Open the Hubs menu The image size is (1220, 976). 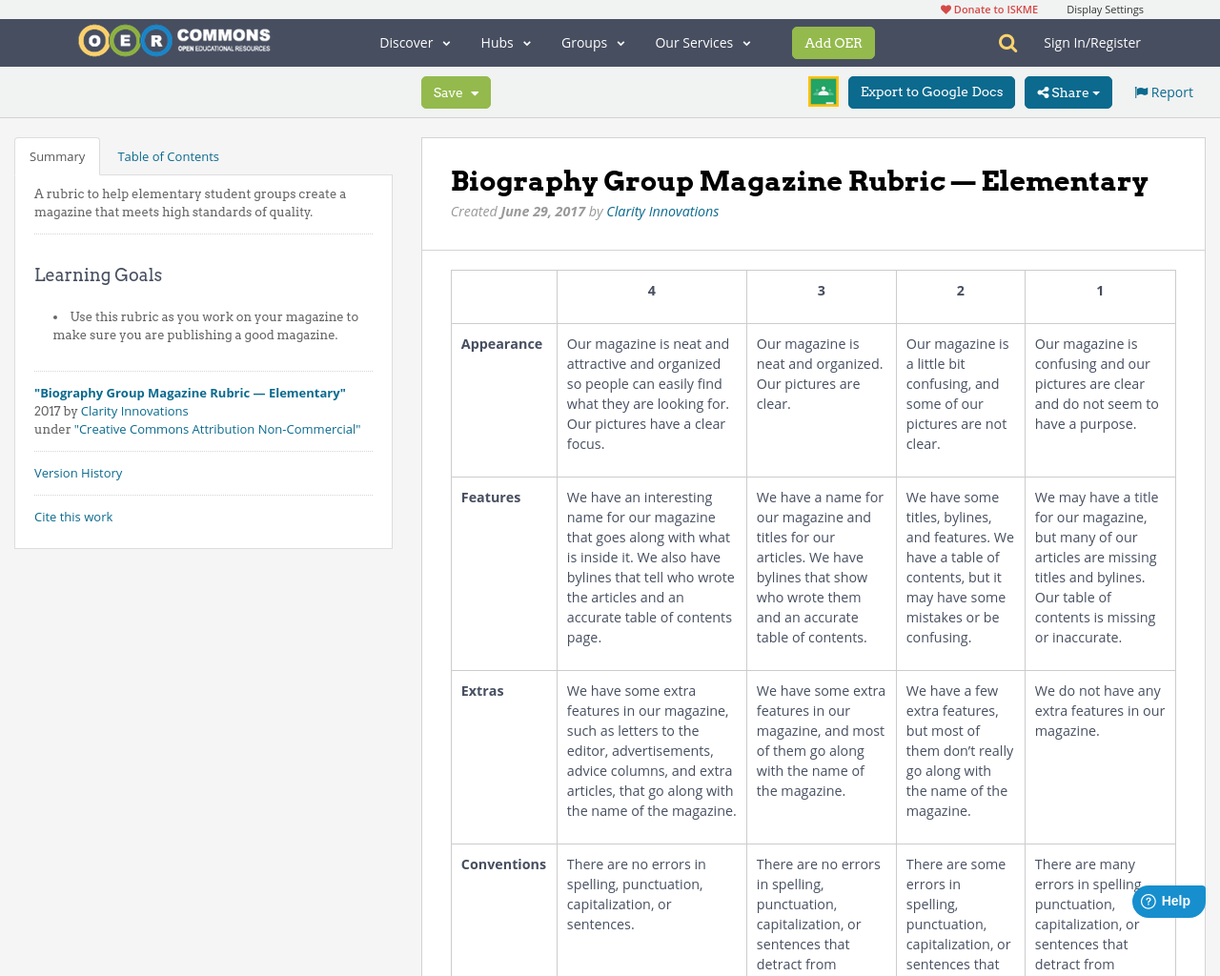tap(504, 42)
